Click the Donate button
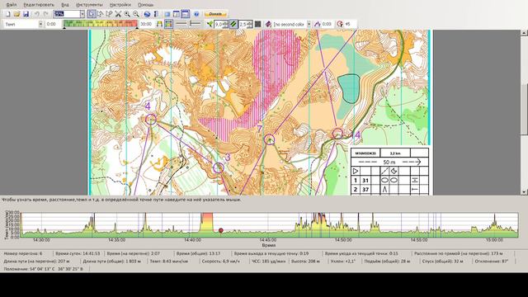Image resolution: width=528 pixels, height=297 pixels. click(215, 14)
